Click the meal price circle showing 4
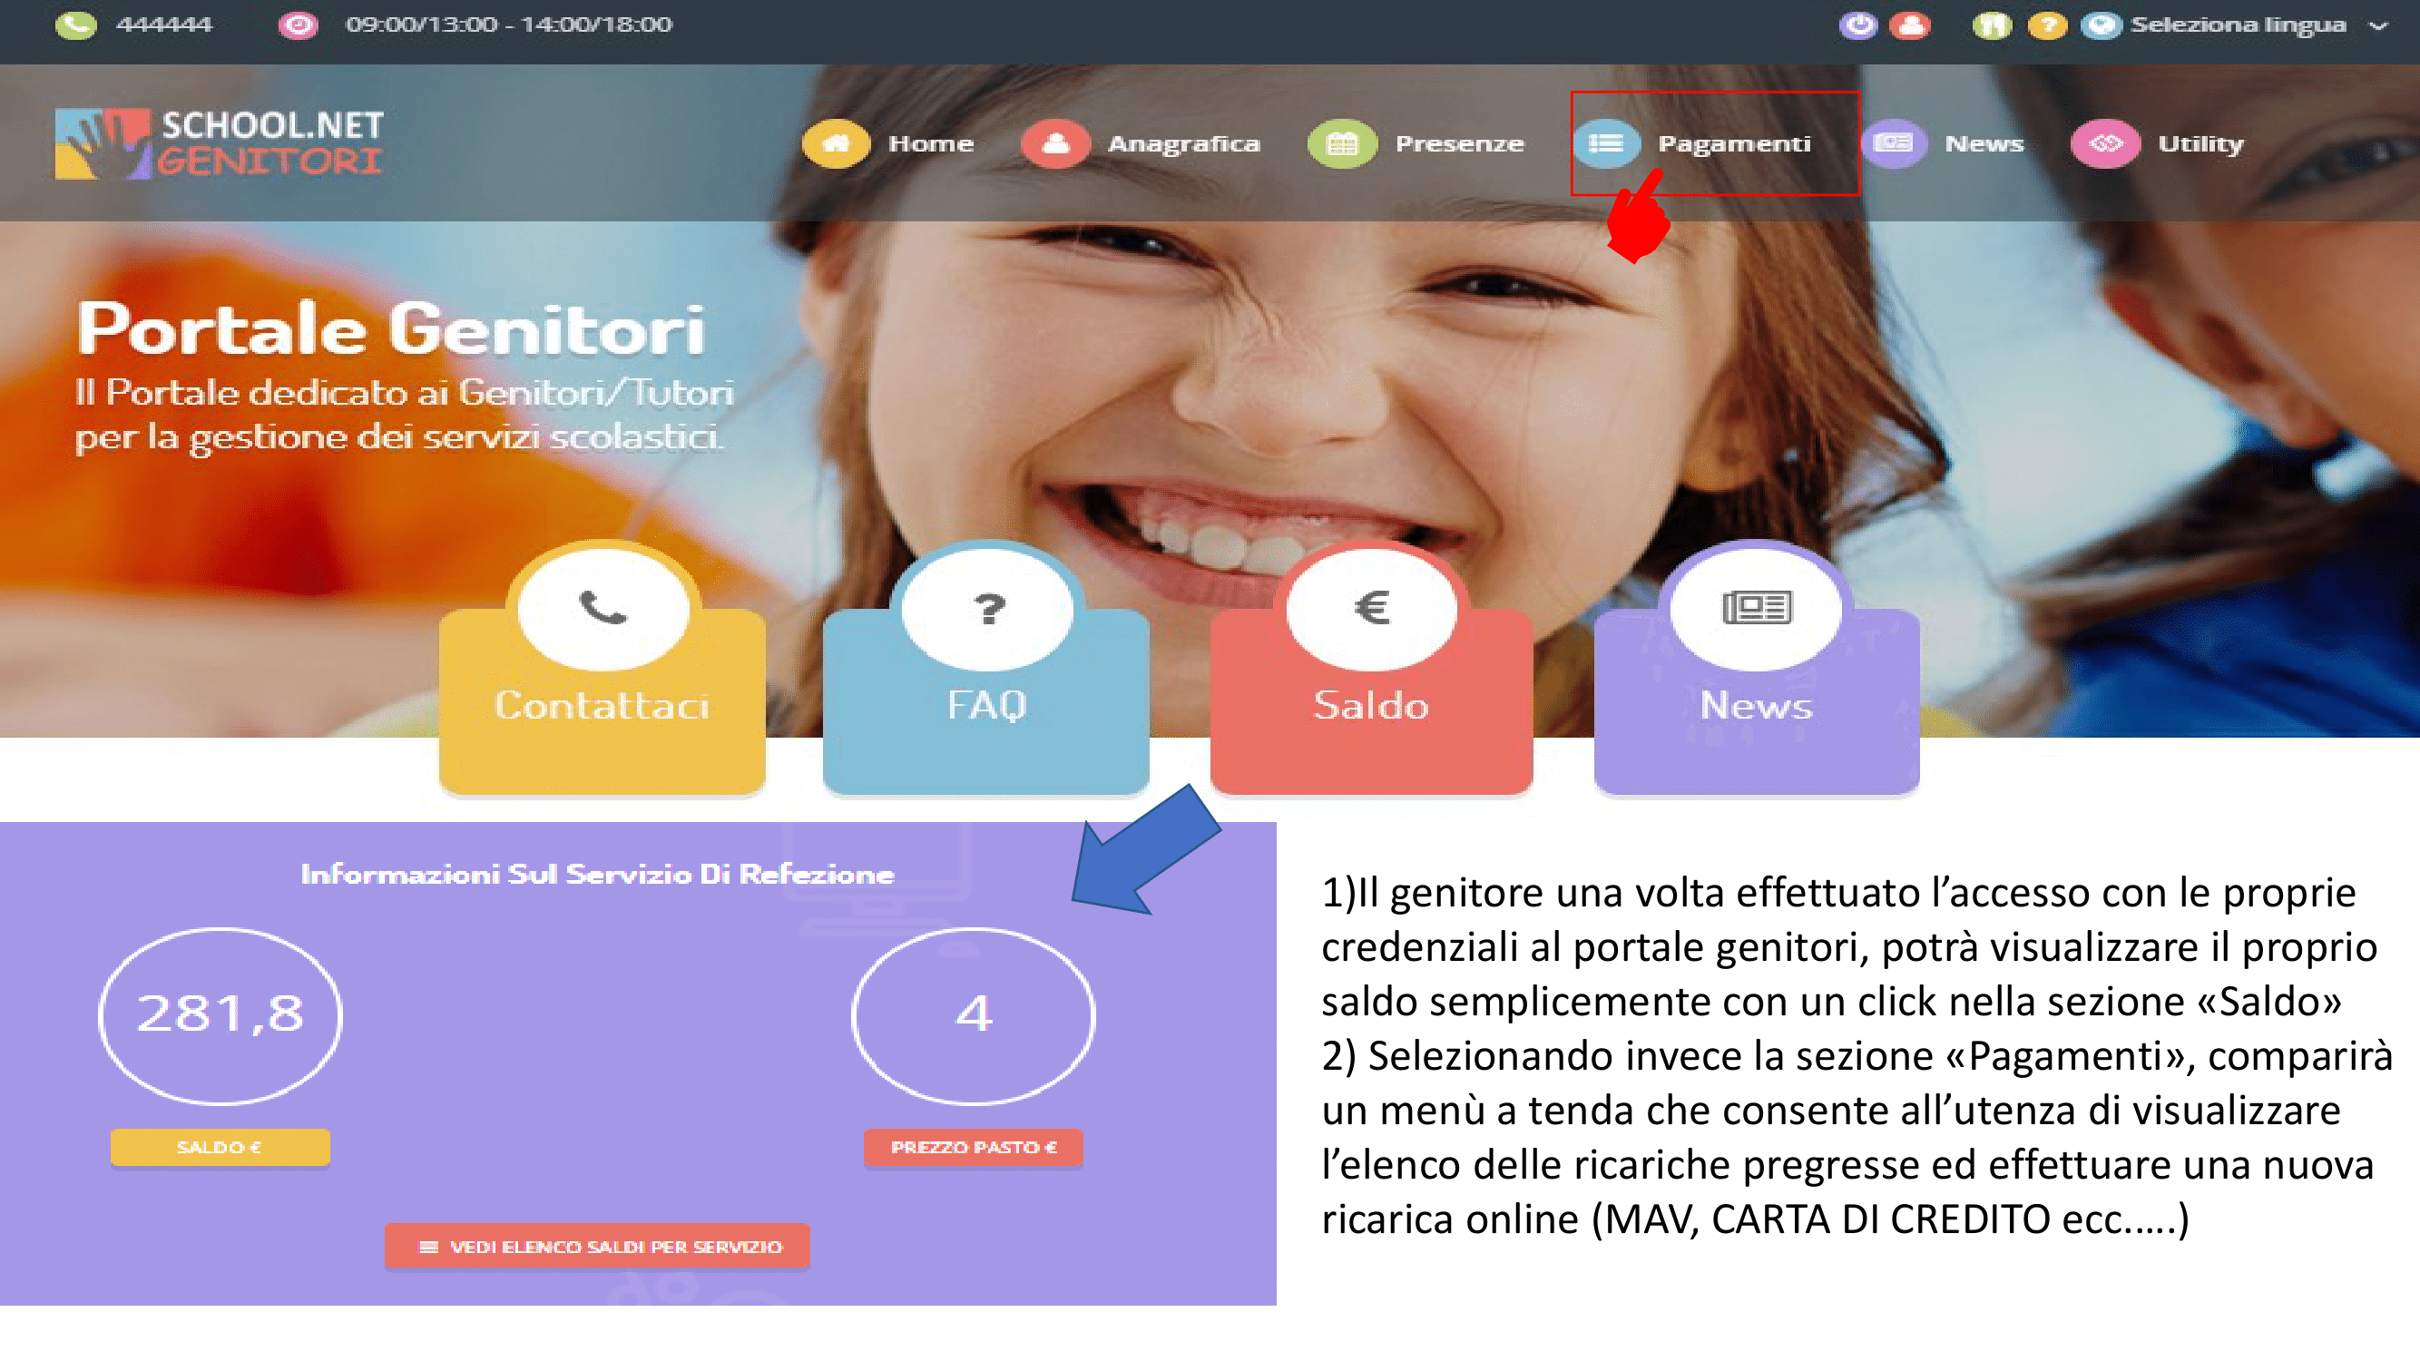This screenshot has width=2420, height=1361. pos(974,1015)
